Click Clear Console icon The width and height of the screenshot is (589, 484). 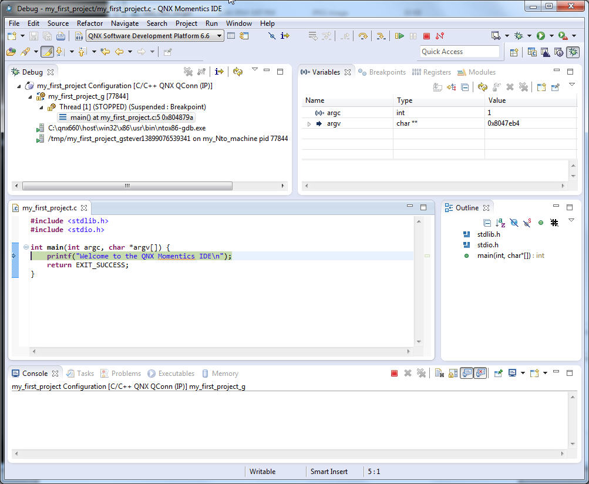pos(439,373)
